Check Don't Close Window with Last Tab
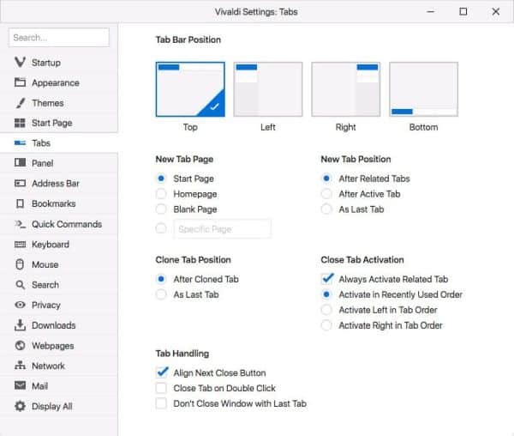 point(161,403)
